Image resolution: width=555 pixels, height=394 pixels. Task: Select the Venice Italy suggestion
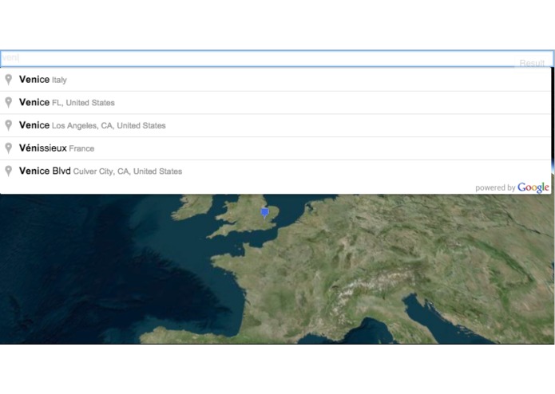coord(276,80)
